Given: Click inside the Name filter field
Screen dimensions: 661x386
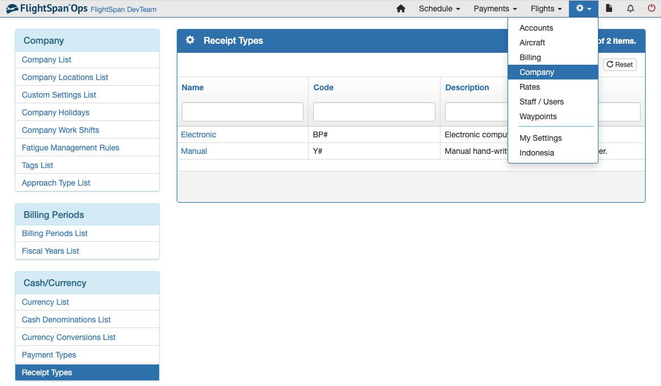Looking at the screenshot, I should (242, 112).
